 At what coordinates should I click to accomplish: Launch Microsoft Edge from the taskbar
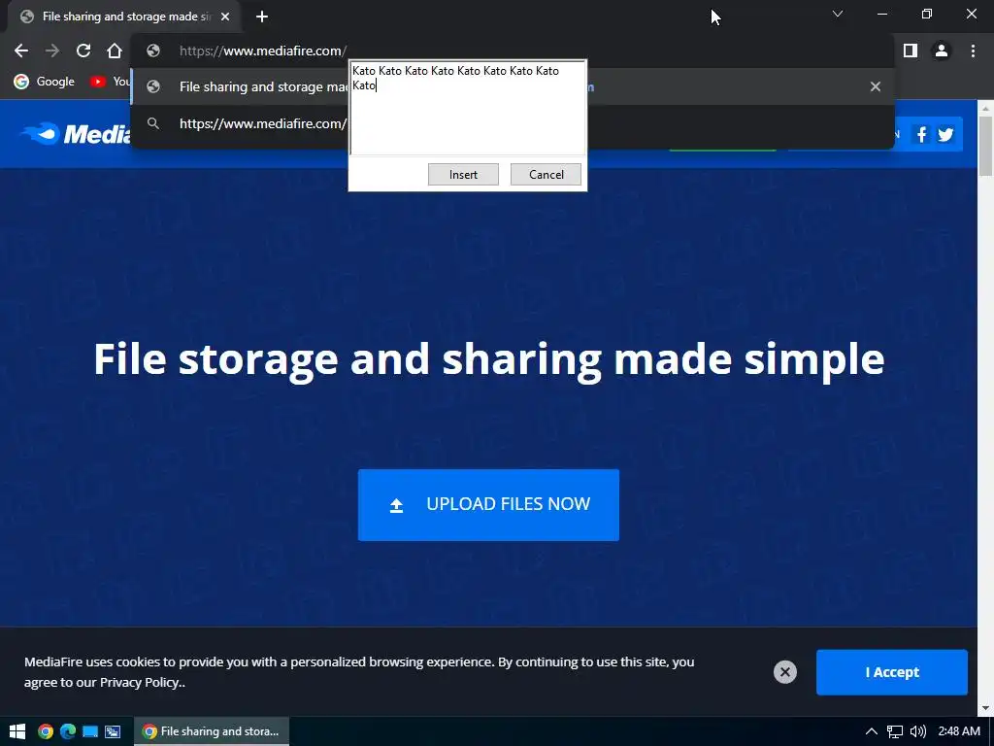68,731
